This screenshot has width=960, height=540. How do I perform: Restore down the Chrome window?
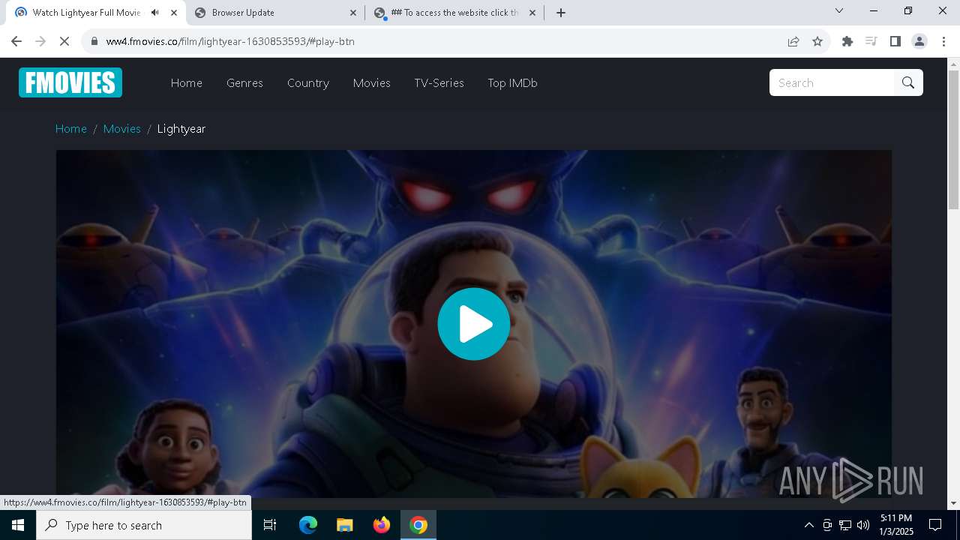[908, 10]
